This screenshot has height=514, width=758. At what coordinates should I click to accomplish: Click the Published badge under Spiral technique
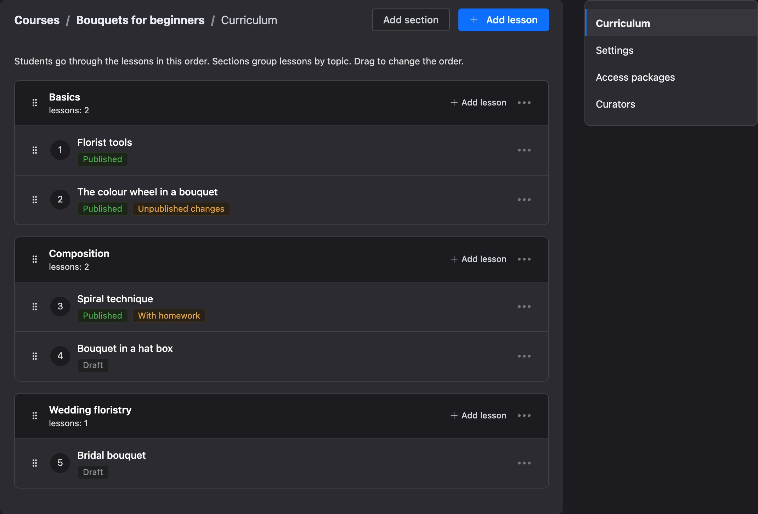click(102, 316)
